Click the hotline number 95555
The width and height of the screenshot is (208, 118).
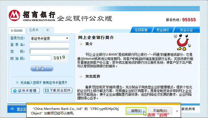tap(189, 20)
